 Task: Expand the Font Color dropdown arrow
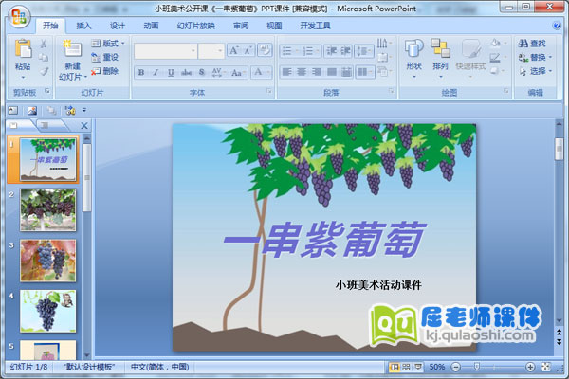[x=268, y=72]
